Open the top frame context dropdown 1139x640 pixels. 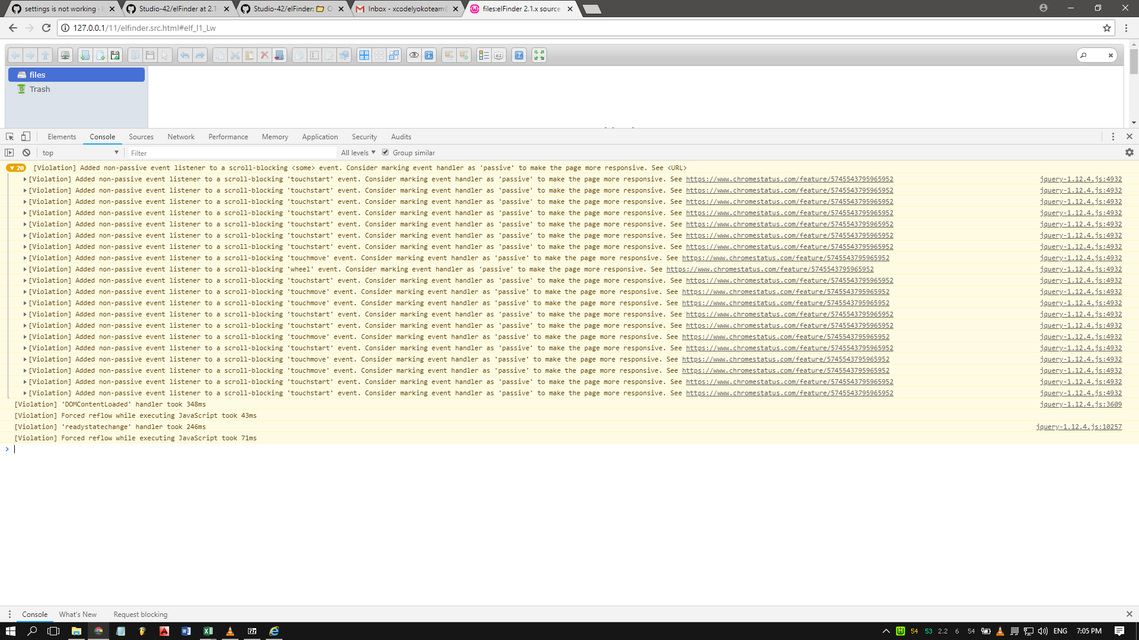[x=80, y=152]
